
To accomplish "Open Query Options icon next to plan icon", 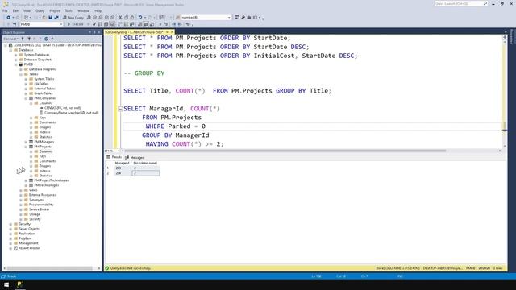I will (x=106, y=24).
